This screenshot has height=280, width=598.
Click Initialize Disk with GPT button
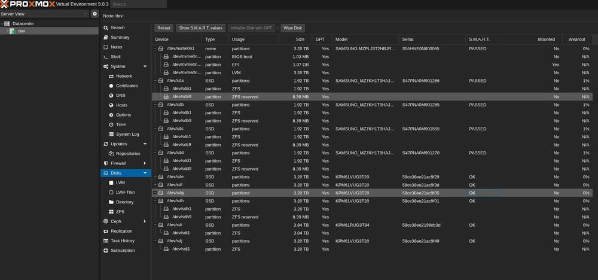(251, 28)
